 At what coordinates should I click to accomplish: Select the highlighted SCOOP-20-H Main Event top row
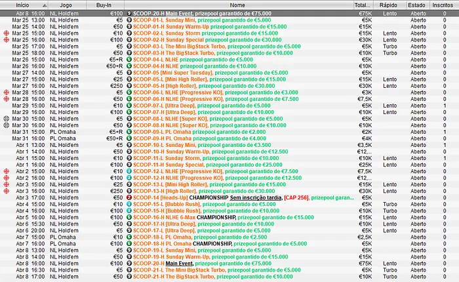pyautogui.click(x=229, y=14)
